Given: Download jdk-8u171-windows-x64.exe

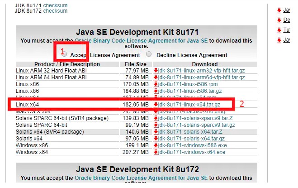Looking at the screenshot, I should (x=192, y=152).
